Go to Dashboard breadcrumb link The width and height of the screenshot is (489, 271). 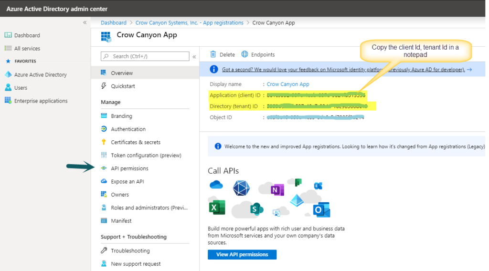(114, 23)
